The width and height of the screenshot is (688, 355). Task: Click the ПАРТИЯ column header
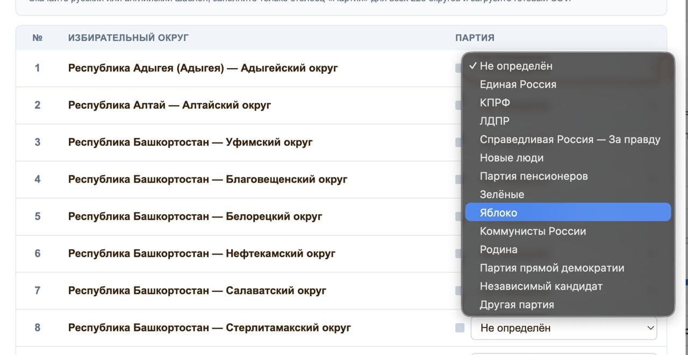click(x=475, y=38)
